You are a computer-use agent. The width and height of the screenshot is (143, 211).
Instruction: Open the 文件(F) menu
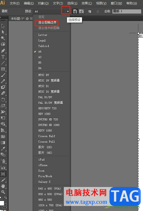15,3
